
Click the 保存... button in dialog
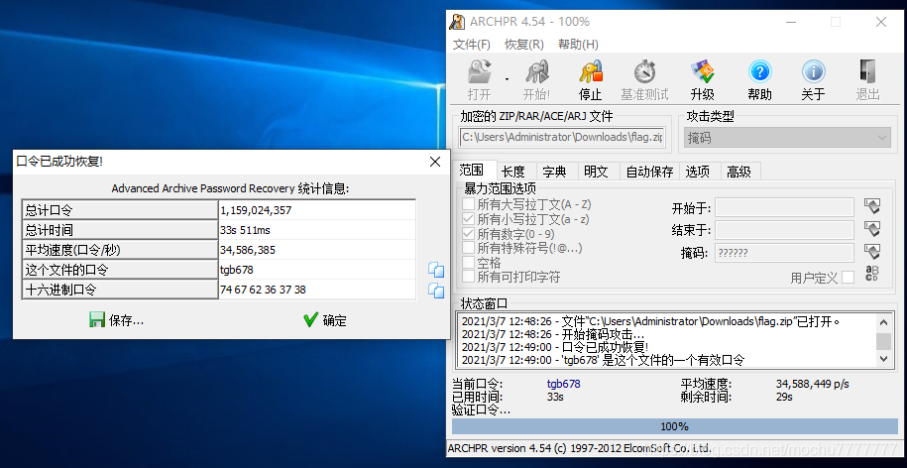116,320
